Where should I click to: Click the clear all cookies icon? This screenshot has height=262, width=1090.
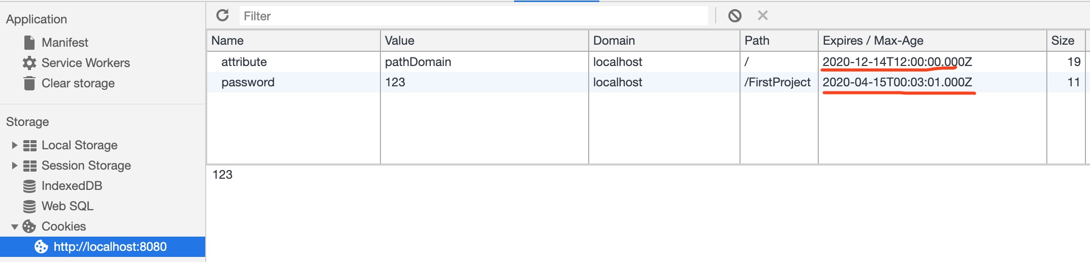734,16
